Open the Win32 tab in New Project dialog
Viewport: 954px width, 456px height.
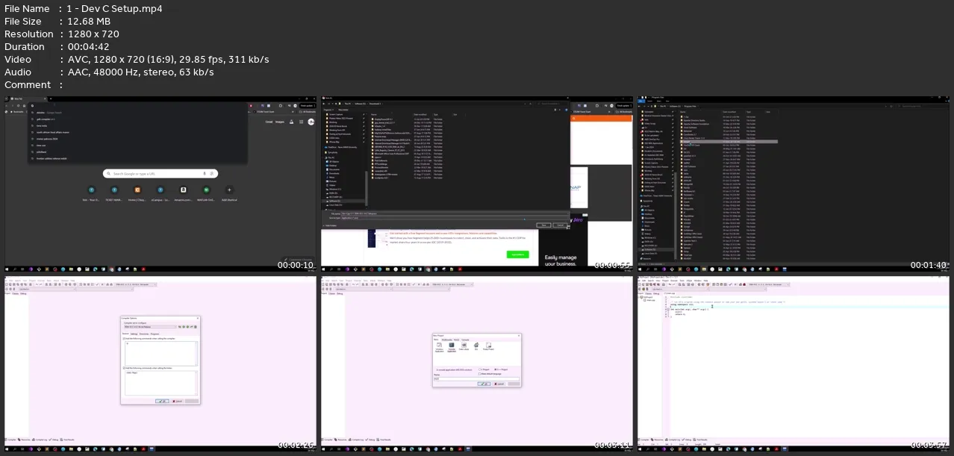(x=458, y=340)
